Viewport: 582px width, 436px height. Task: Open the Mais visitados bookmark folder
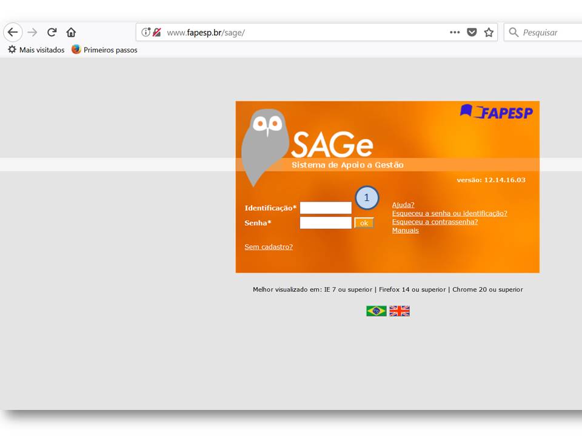coord(36,50)
